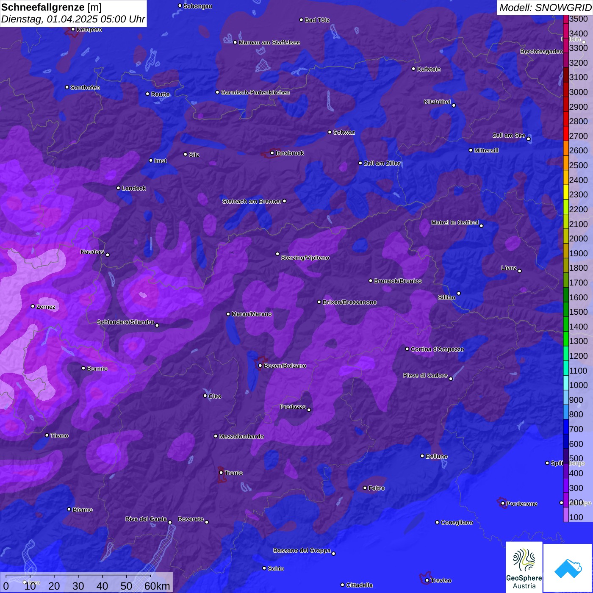The image size is (593, 593).
Task: Click the Bormio marker dot
Action: tap(83, 368)
